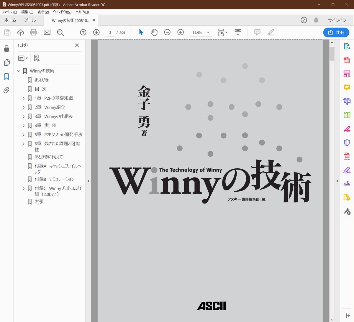Switch to the ホーム tab
Image resolution: width=354 pixels, height=322 pixels.
(10, 20)
